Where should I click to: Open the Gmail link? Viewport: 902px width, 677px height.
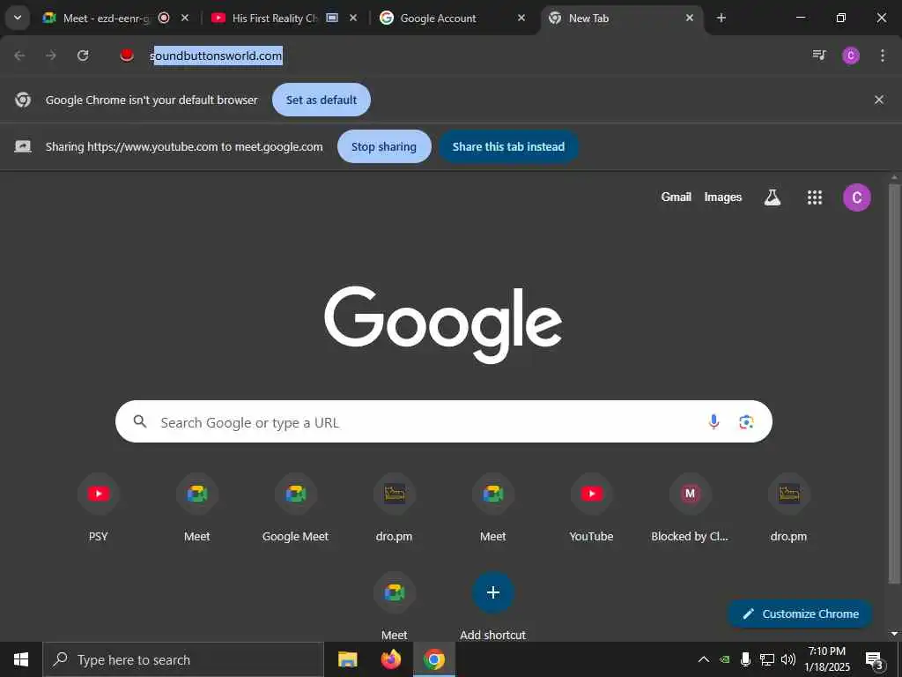(x=676, y=197)
